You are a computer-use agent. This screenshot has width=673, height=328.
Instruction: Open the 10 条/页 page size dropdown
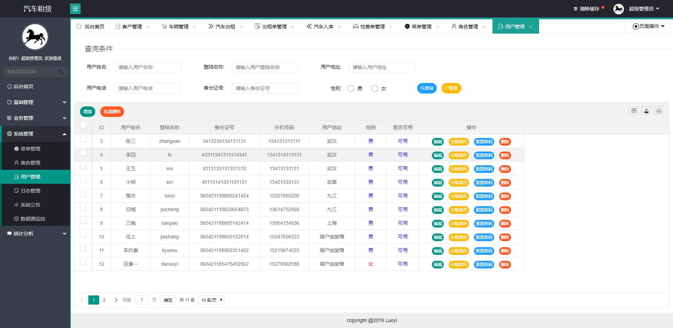point(211,300)
